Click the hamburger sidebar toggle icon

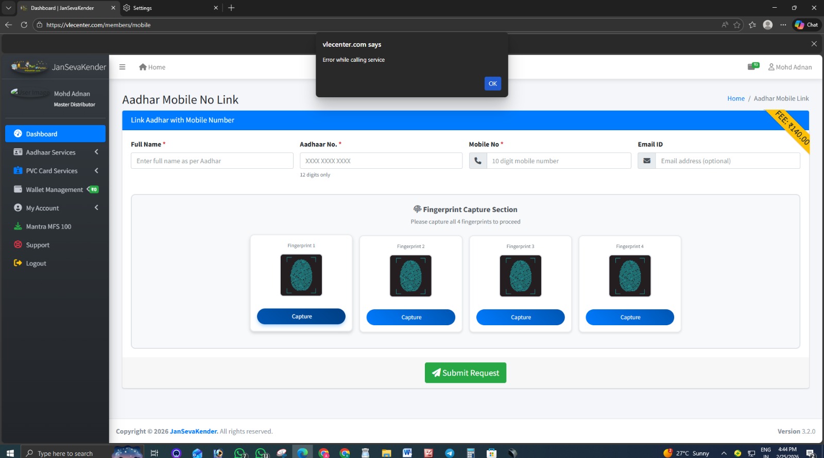122,67
